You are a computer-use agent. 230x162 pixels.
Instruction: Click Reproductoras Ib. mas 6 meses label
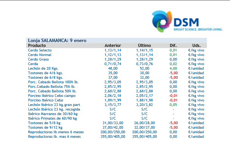coord(54,136)
